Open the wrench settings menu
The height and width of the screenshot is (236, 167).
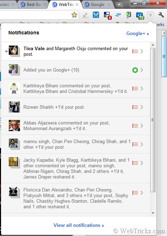coord(161,15)
